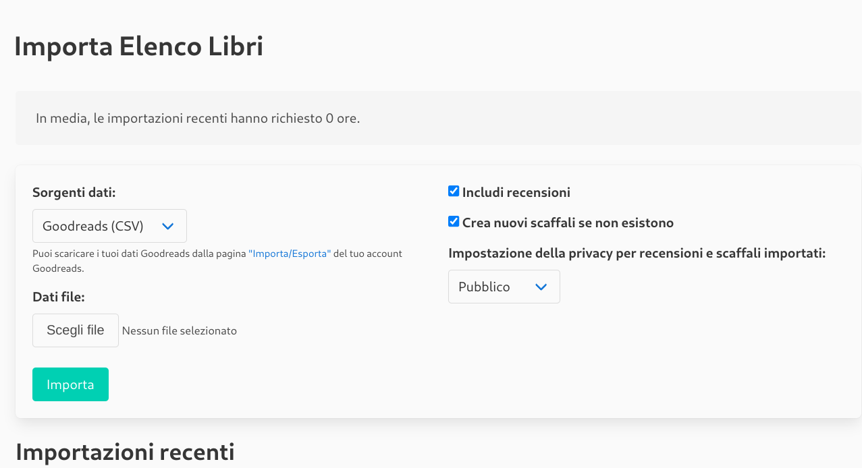Click the Includi recensioni label text
The width and height of the screenshot is (862, 468).
pyautogui.click(x=516, y=192)
